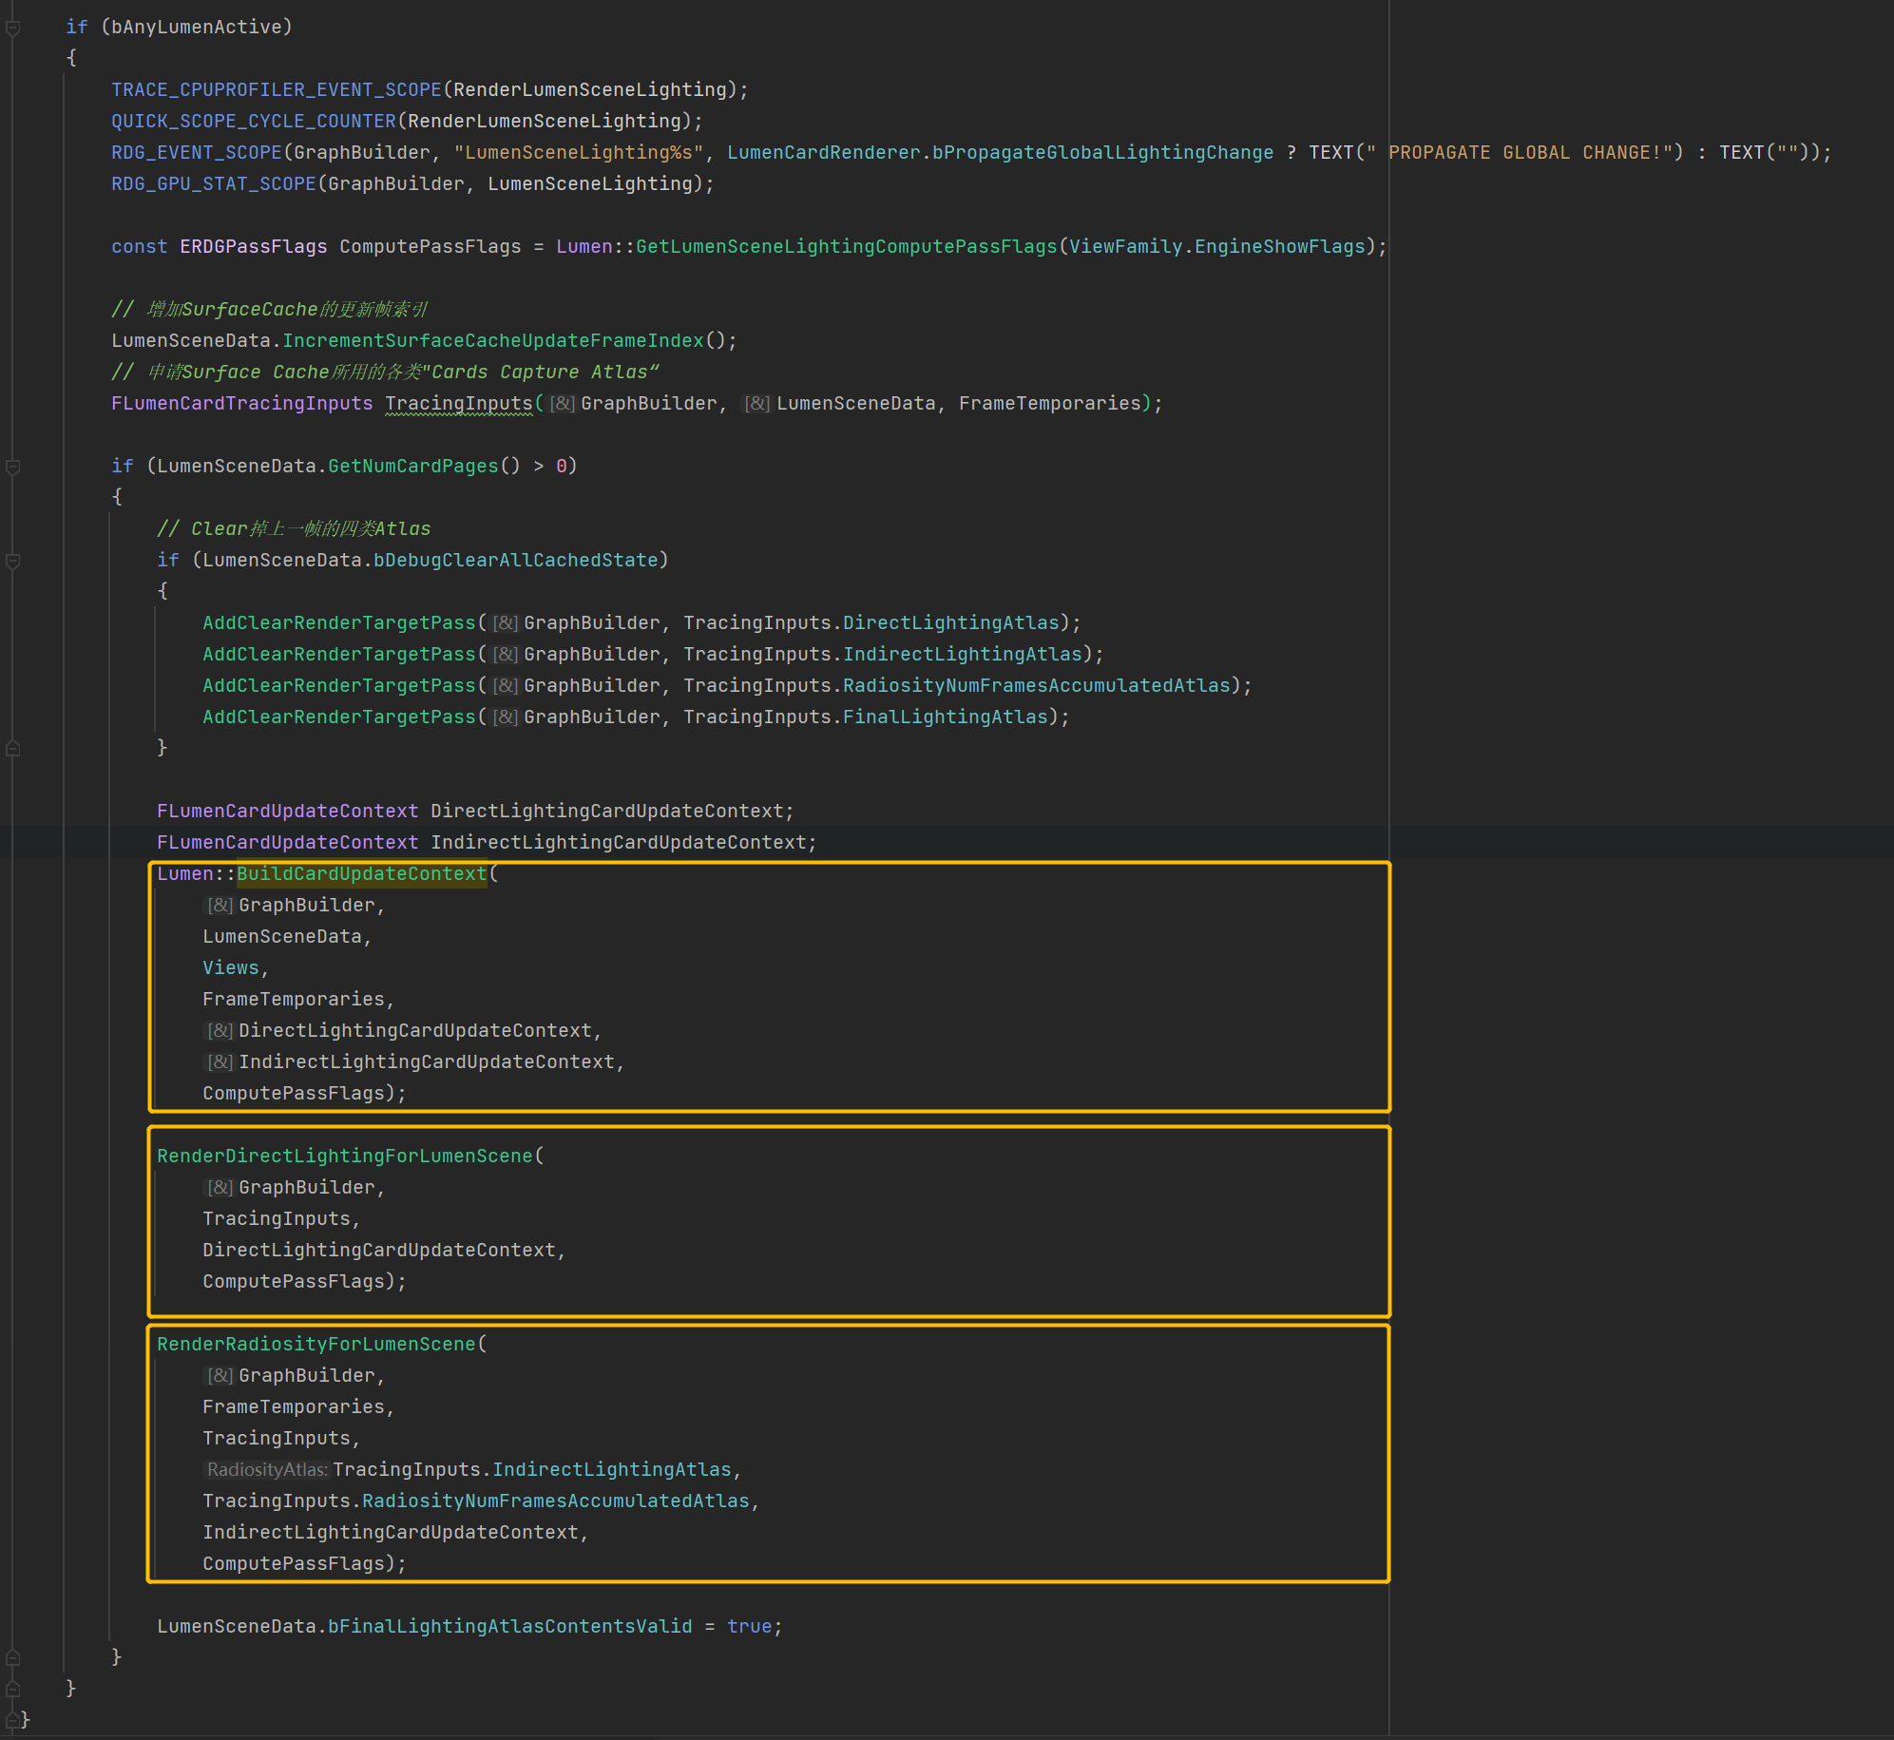
Task: Collapse the 'if (bAnyLumenActive)' fold marker
Action: coord(13,29)
